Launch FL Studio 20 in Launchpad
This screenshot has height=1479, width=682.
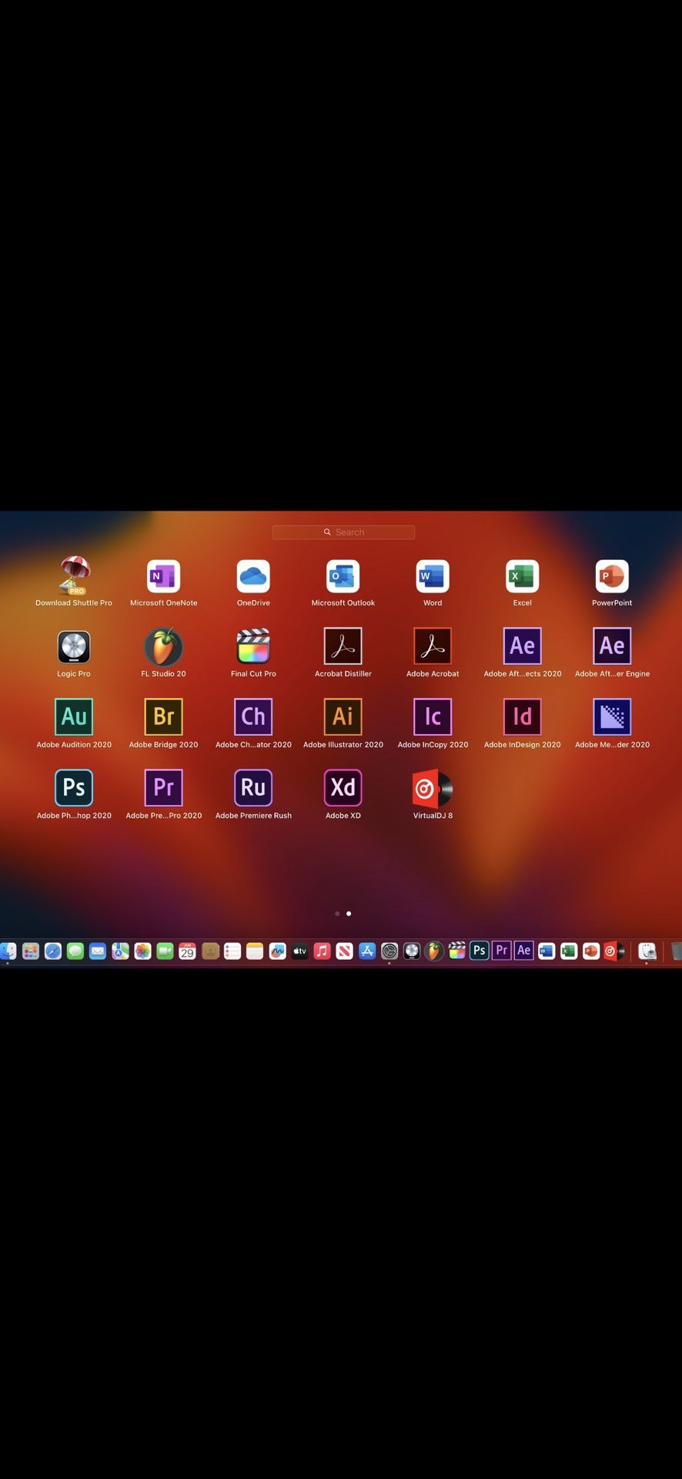click(x=164, y=646)
